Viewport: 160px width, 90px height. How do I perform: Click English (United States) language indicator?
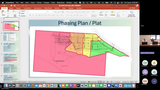click(19, 82)
